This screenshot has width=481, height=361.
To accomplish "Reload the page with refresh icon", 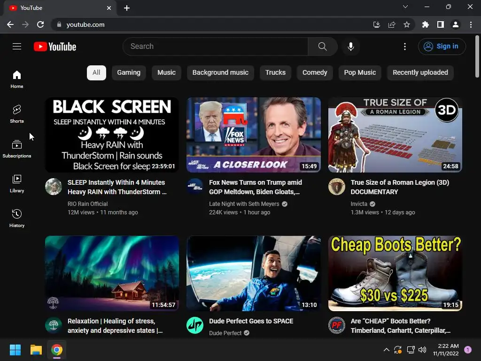I will (x=40, y=24).
